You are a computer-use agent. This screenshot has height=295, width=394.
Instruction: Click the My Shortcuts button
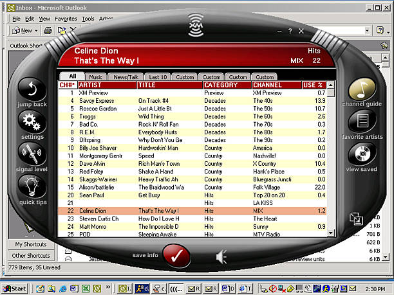click(x=31, y=244)
